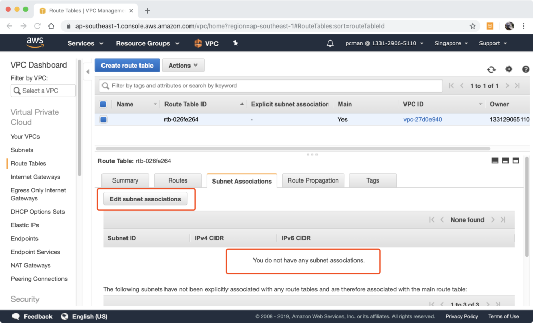
Task: Go to previous page of route tables
Action: pos(462,86)
